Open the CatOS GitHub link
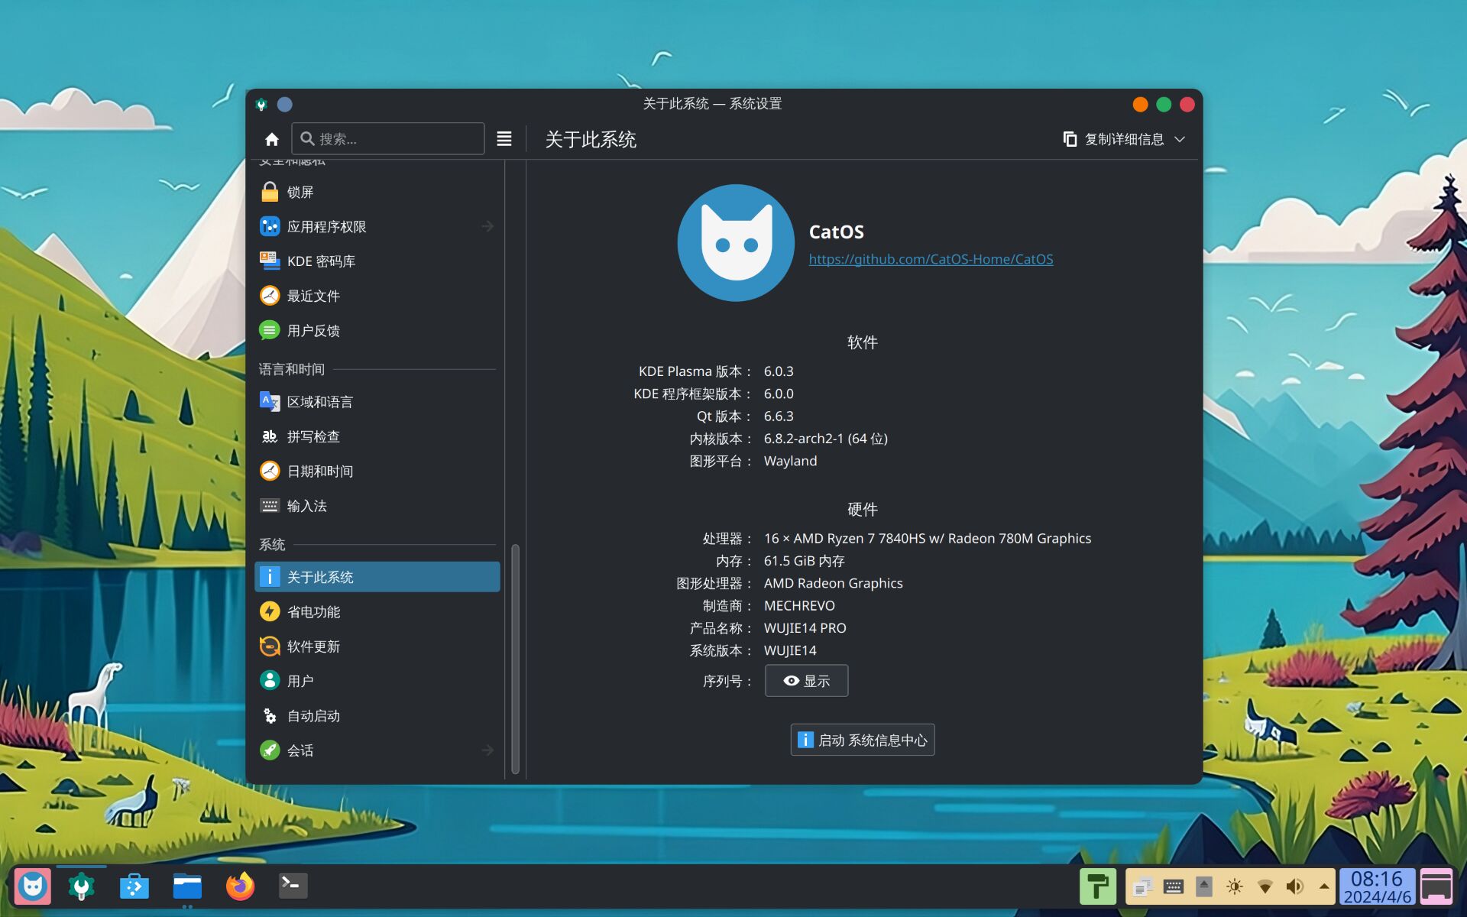This screenshot has height=917, width=1467. (x=931, y=259)
